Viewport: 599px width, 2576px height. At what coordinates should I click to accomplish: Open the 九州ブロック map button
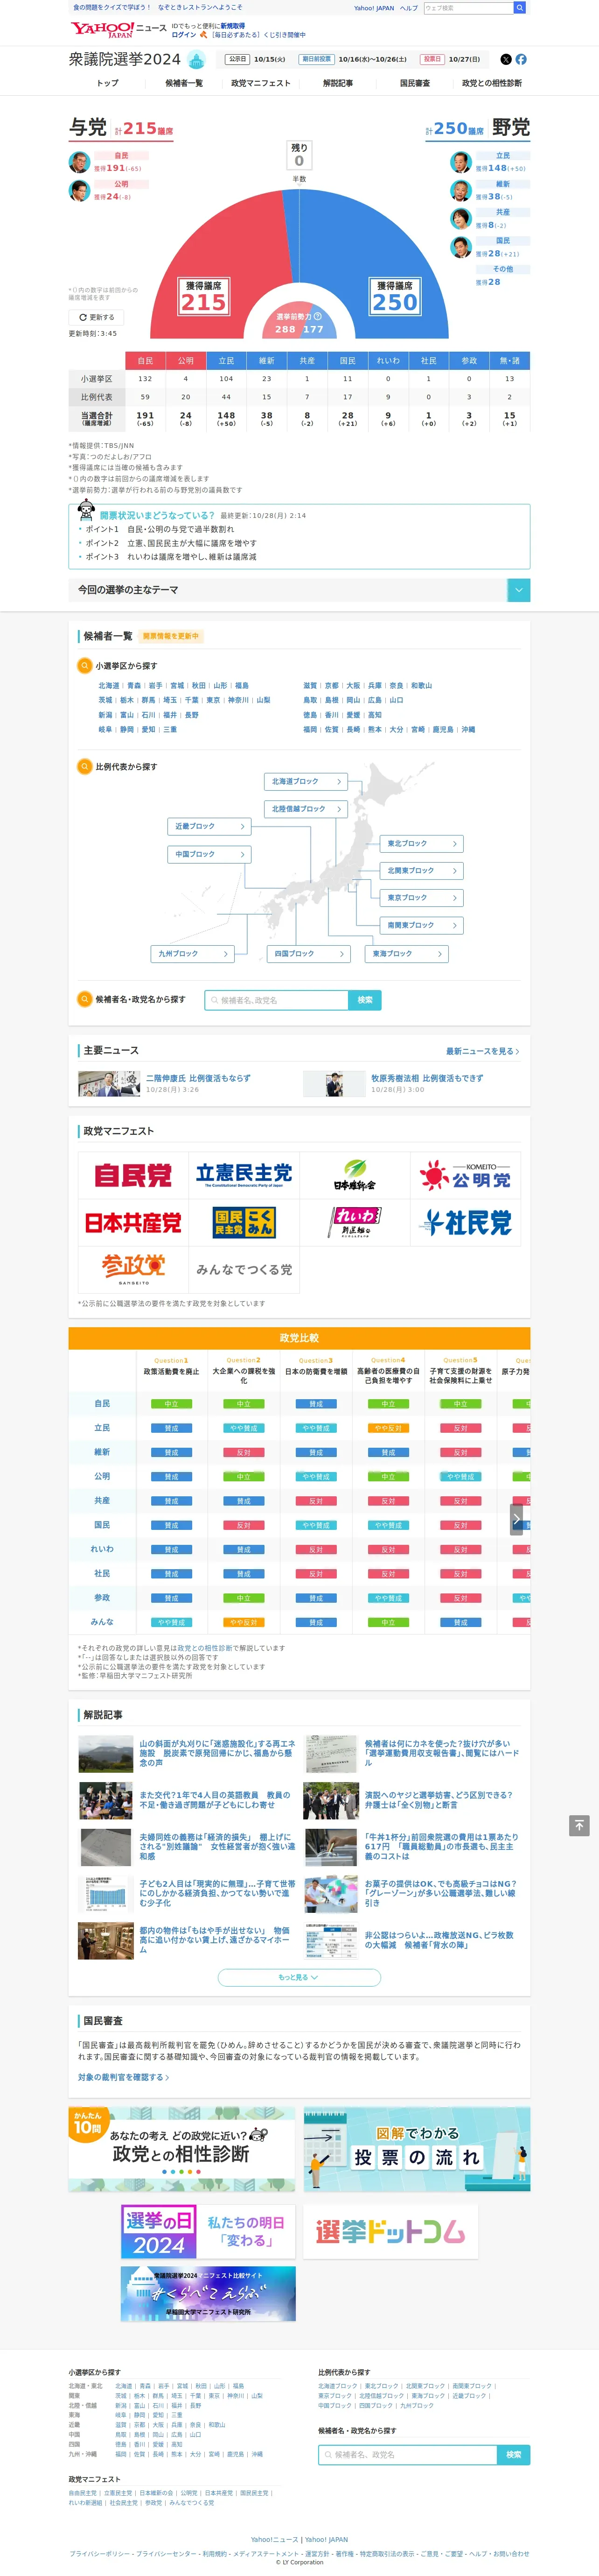193,953
